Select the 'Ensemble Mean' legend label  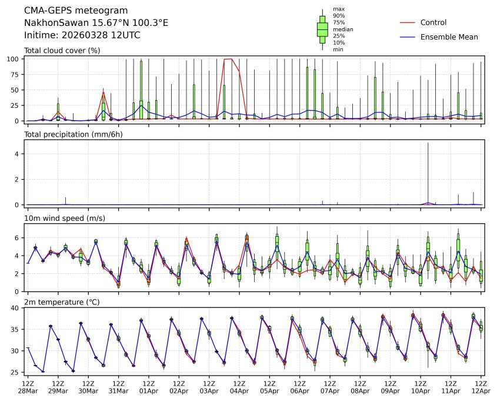pos(449,37)
